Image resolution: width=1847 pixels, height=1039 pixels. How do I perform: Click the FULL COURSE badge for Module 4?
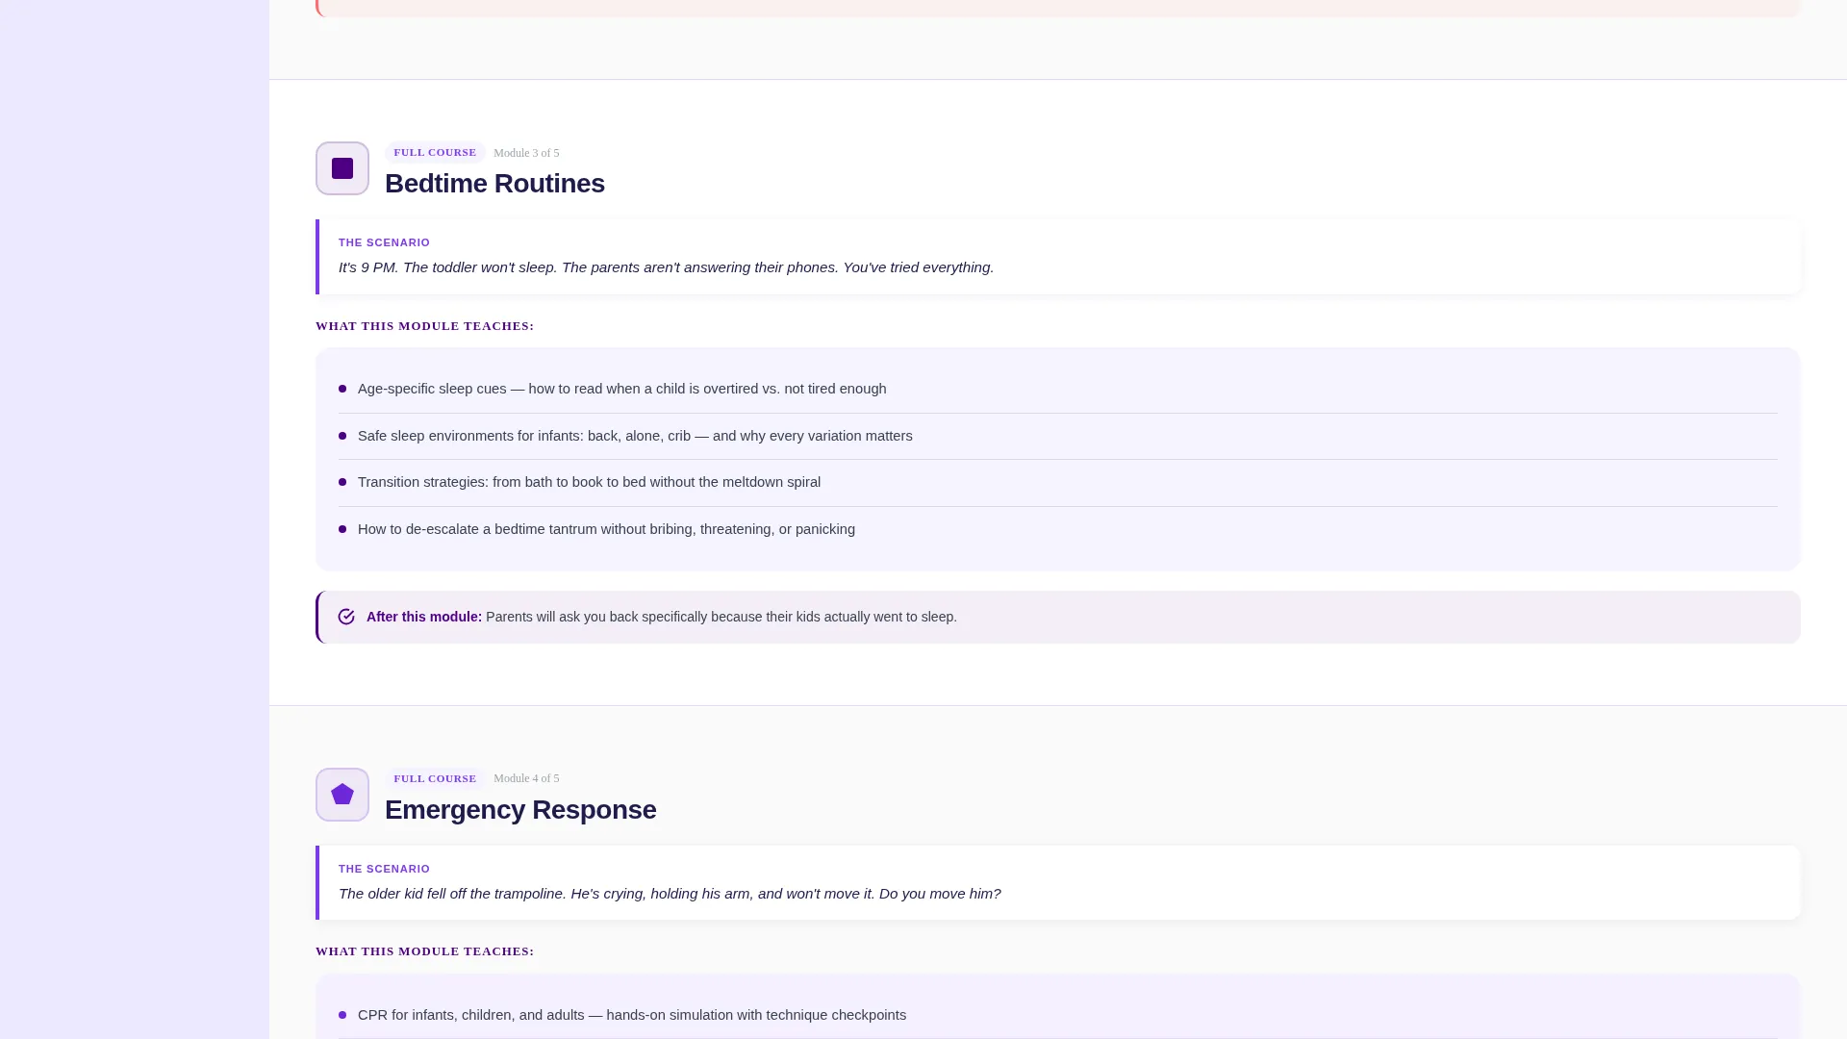tap(435, 778)
